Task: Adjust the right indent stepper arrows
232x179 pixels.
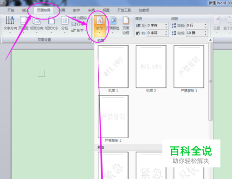Action: pyautogui.click(x=166, y=33)
